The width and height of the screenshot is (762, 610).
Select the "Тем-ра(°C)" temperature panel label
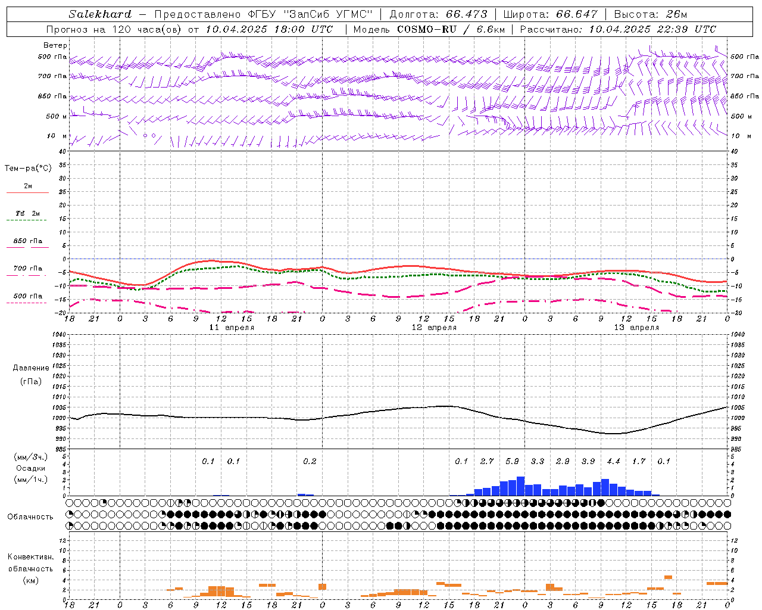[28, 169]
